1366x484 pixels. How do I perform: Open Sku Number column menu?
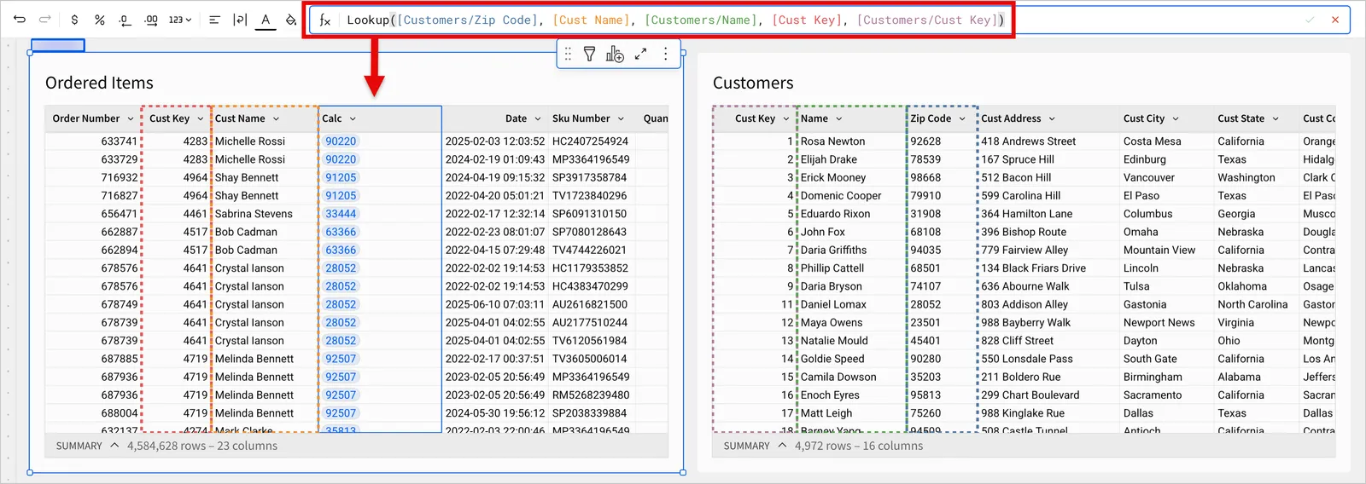[621, 118]
